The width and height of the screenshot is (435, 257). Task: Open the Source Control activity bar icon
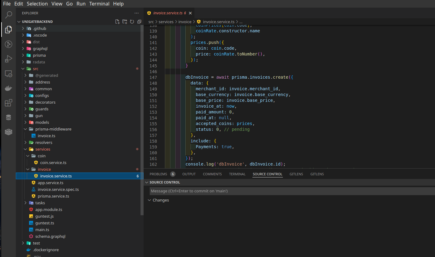9,44
